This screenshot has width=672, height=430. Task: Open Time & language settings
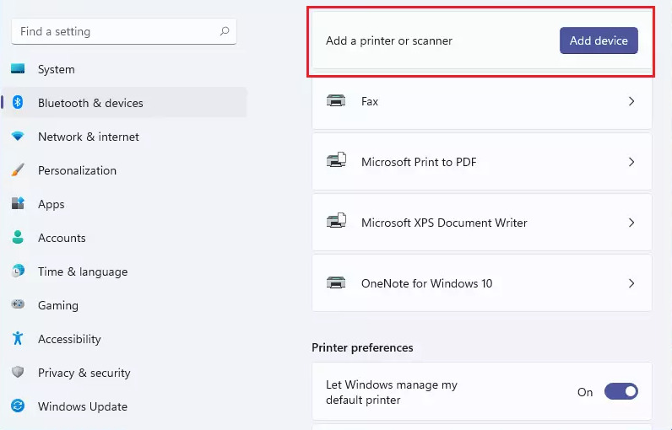coord(124,271)
